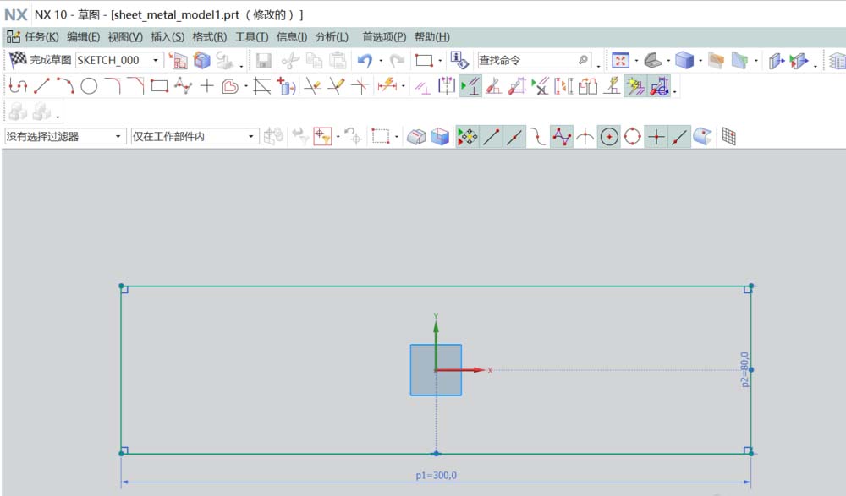
Task: Select the p1=300,0 dimension
Action: pos(436,476)
